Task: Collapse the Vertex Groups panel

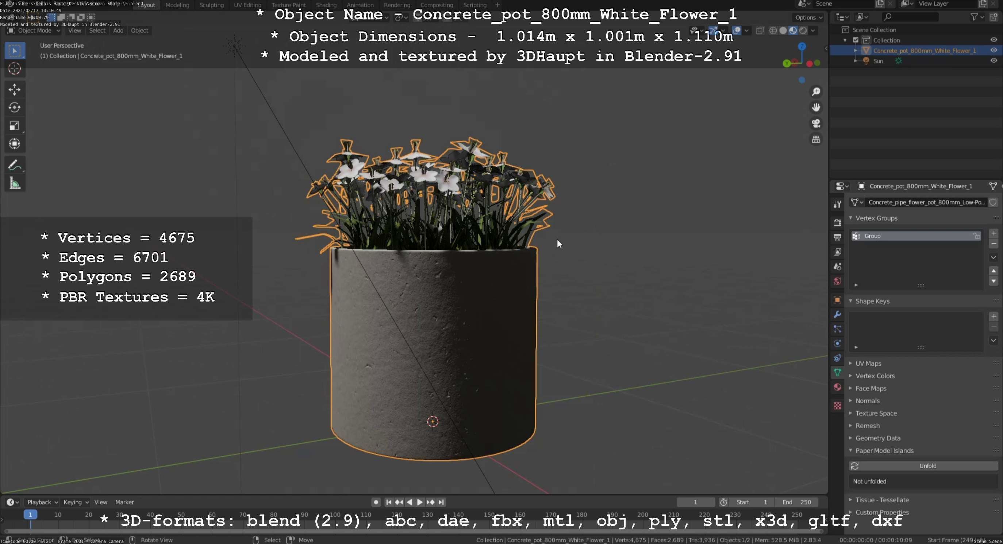Action: [850, 218]
